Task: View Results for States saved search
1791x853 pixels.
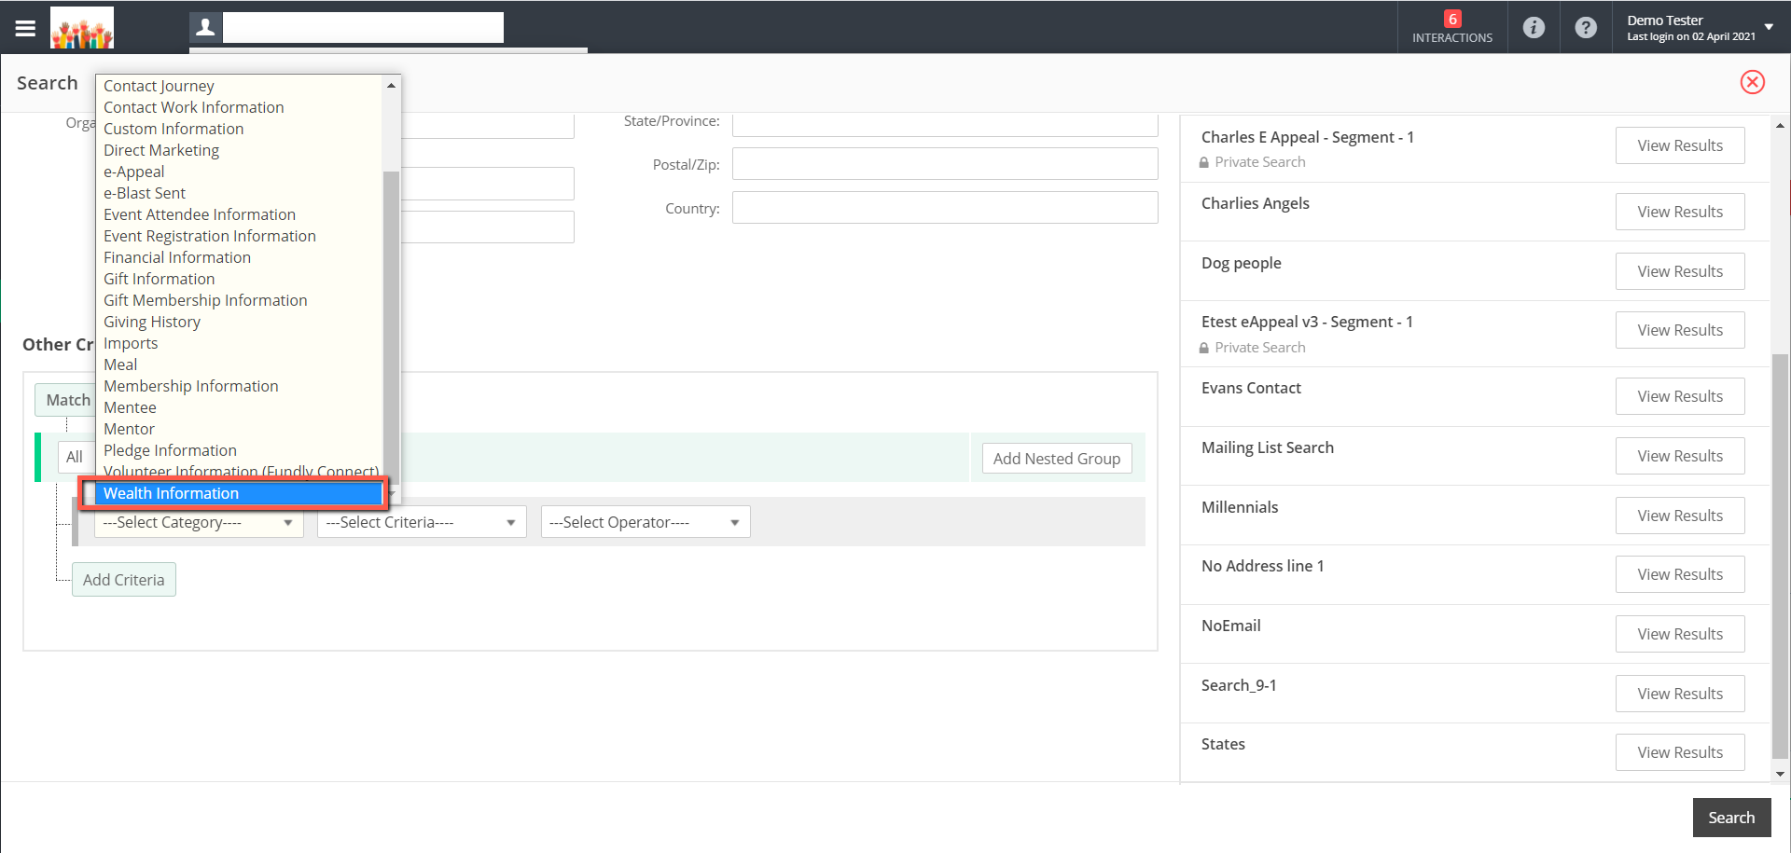Action: click(1680, 752)
